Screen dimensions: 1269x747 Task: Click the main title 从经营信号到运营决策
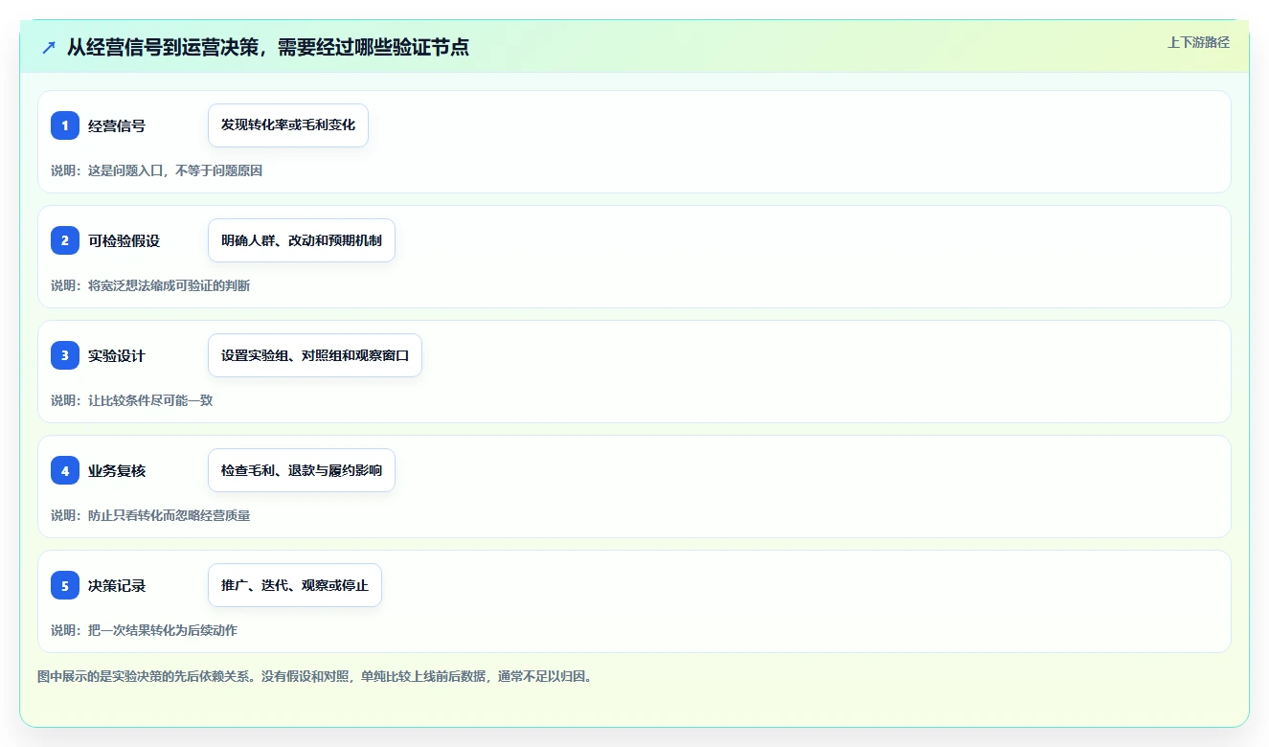click(268, 48)
